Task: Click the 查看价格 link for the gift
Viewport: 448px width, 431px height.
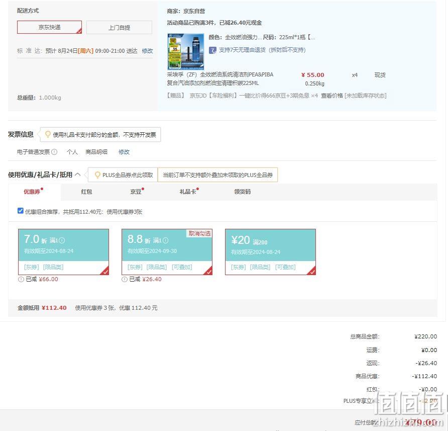Action: click(x=331, y=96)
